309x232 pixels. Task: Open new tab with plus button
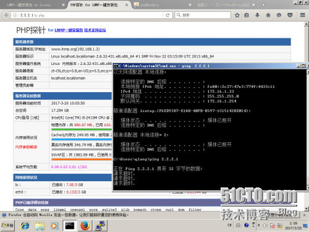click(263, 5)
